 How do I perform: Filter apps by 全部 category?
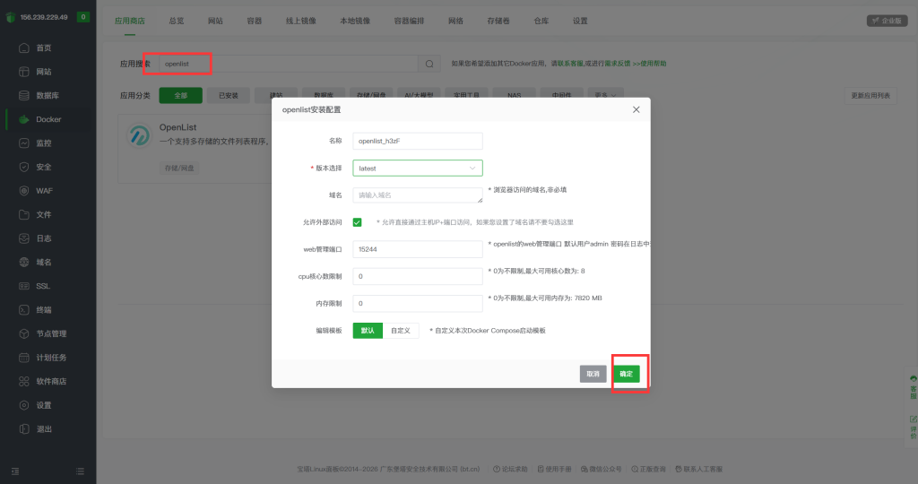pyautogui.click(x=181, y=95)
